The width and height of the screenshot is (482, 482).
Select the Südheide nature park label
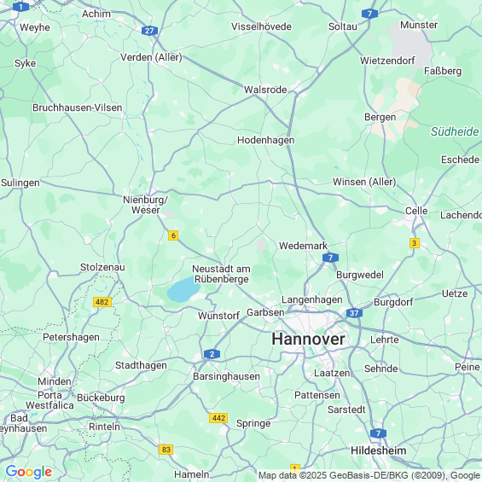455,131
